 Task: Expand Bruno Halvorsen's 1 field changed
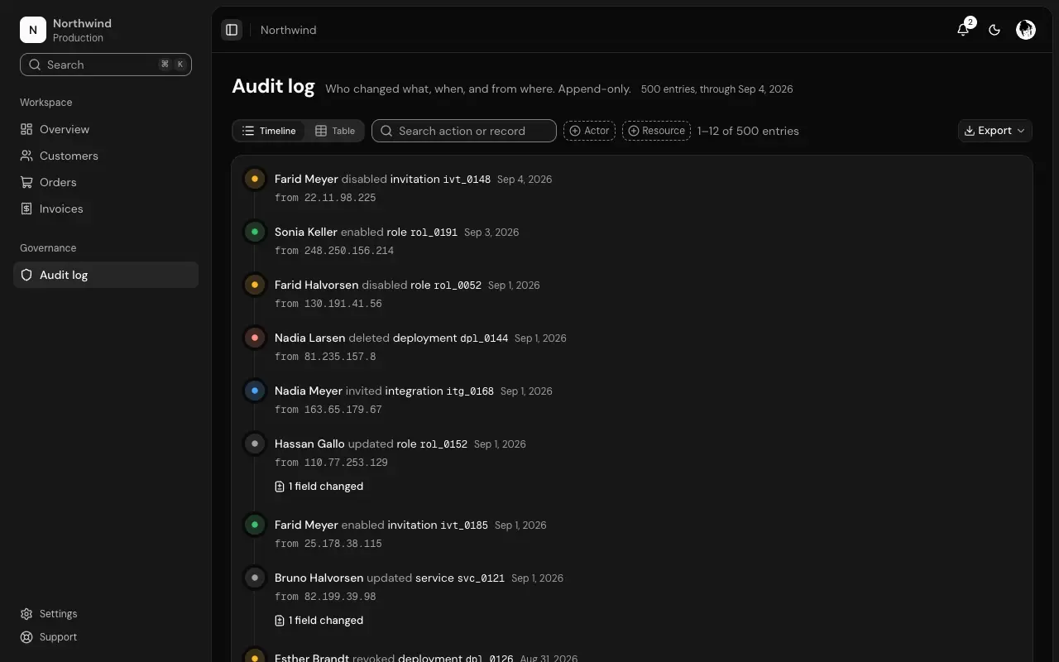point(319,621)
